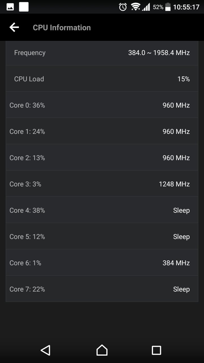Select the Frequency row

tap(102, 53)
